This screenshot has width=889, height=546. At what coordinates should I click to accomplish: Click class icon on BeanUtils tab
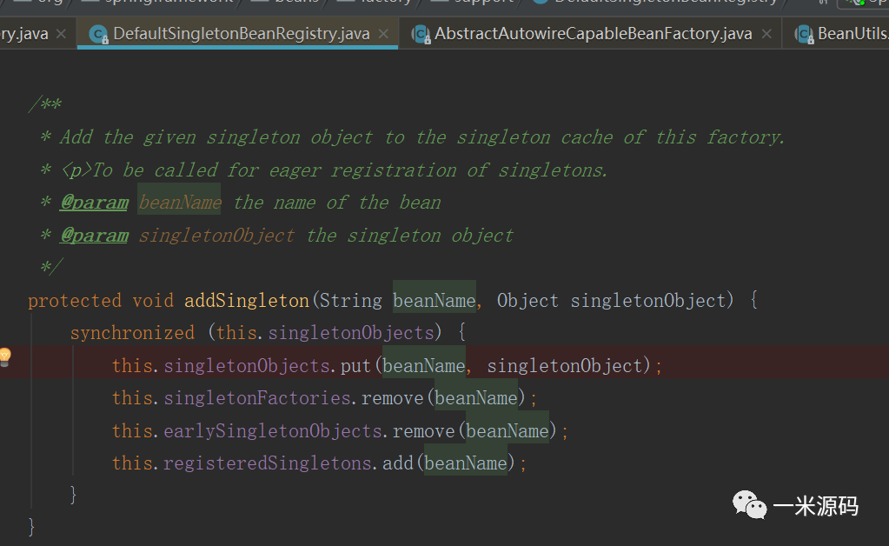coord(803,35)
